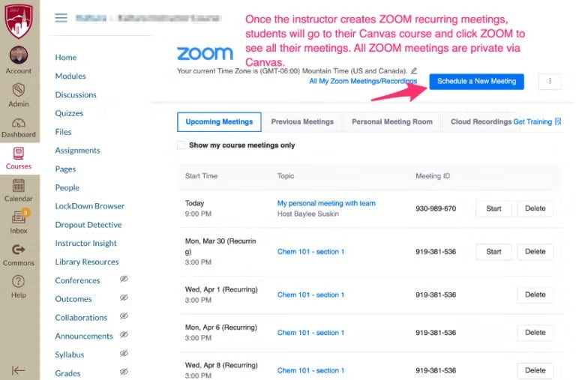Start the Mon, Mar 30 Chem 101 meeting
This screenshot has width=576, height=380.
pyautogui.click(x=493, y=252)
